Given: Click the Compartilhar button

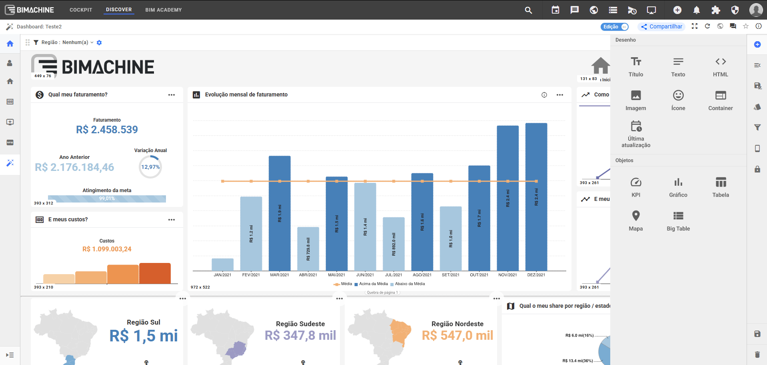Looking at the screenshot, I should tap(661, 27).
